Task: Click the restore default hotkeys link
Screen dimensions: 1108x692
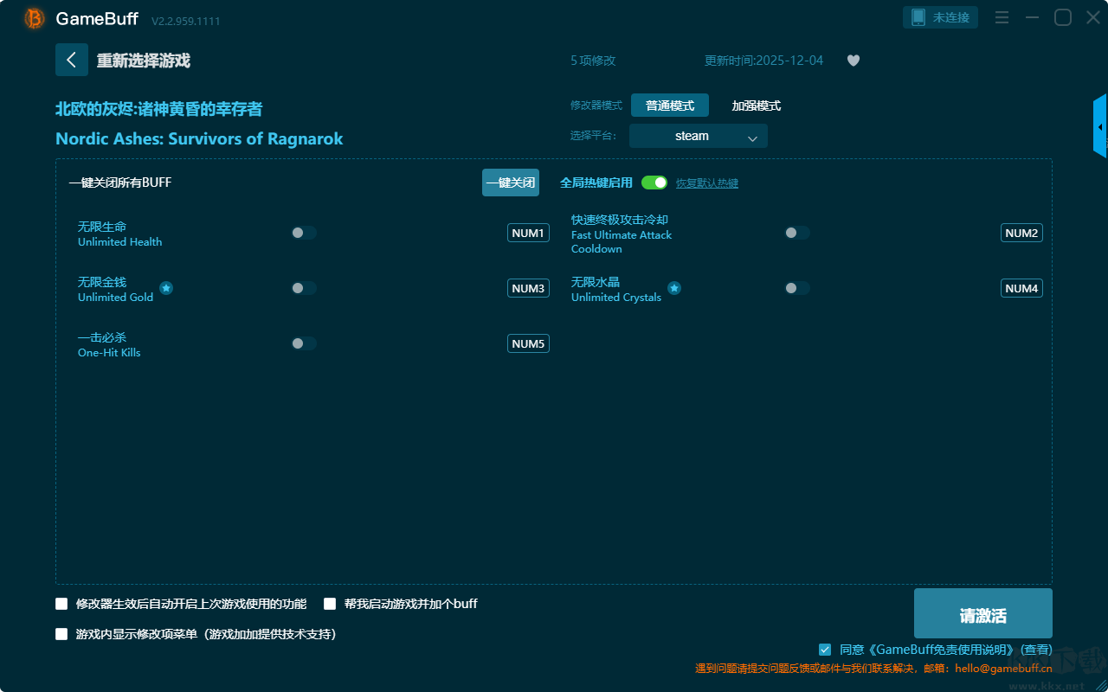Action: pyautogui.click(x=706, y=183)
